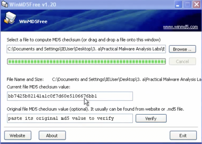Click the disabled Cancel button
The image size is (202, 144).
coord(182,61)
